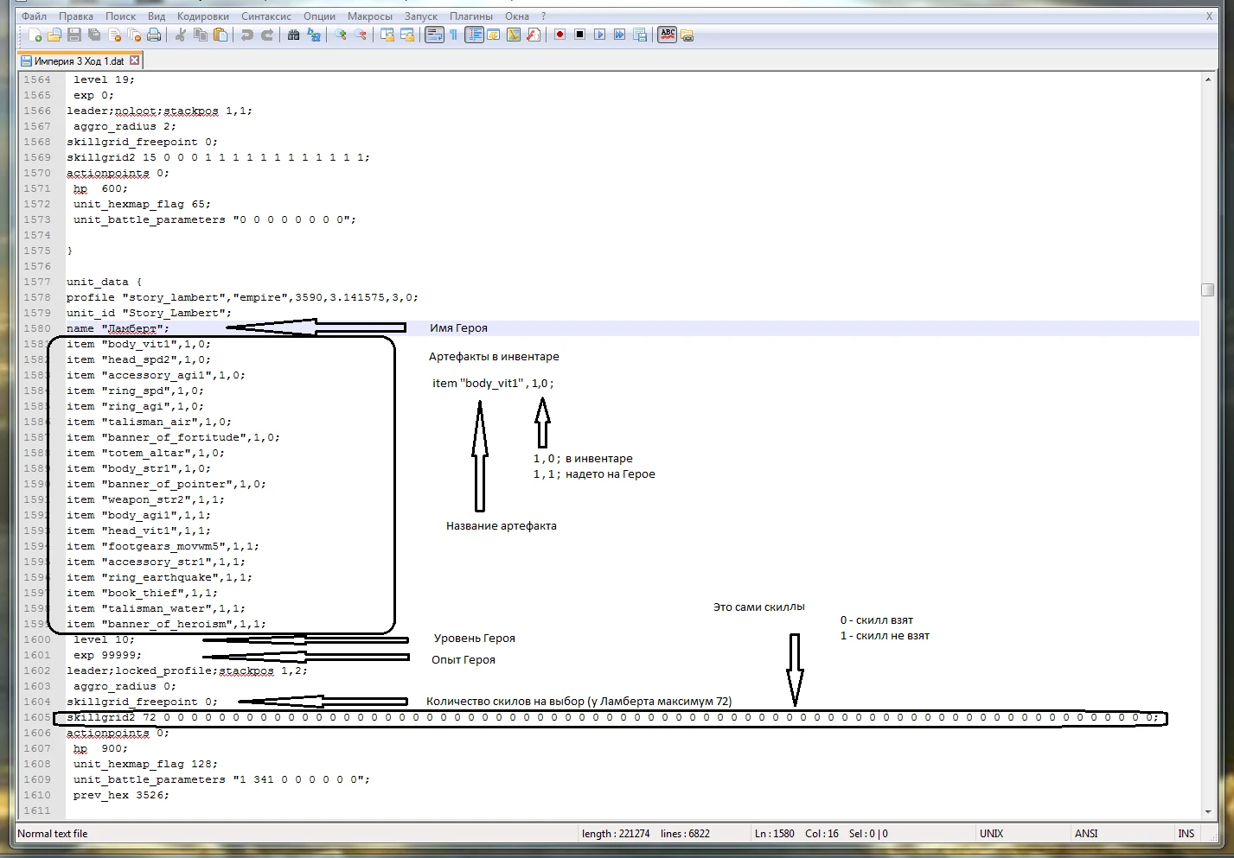Click the Undo arrow icon
The image size is (1234, 858).
point(247,35)
